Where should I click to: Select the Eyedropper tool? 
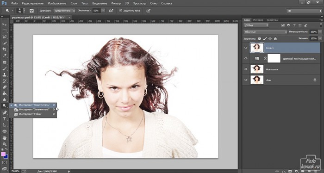click(4, 56)
